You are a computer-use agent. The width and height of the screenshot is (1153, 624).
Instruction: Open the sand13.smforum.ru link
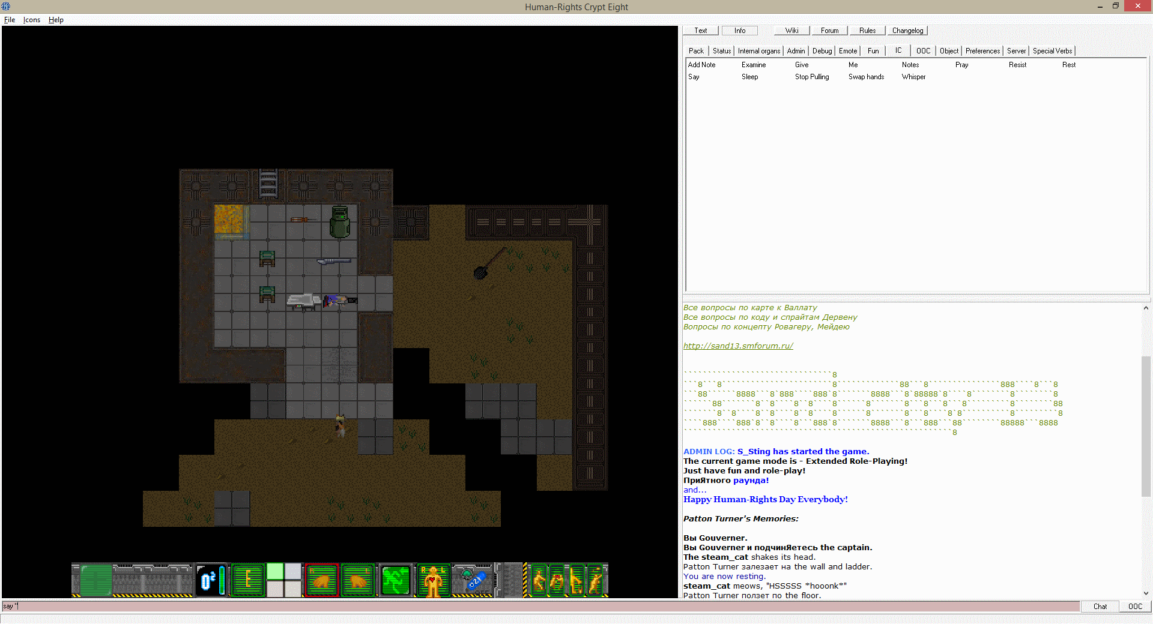tap(738, 346)
